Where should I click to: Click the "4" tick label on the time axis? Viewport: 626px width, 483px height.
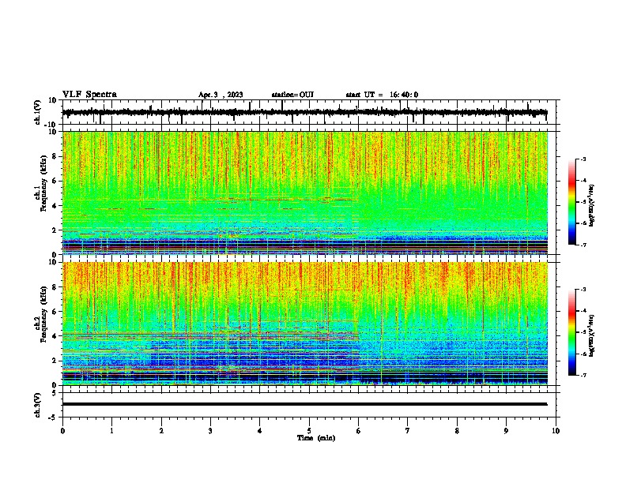pos(260,431)
